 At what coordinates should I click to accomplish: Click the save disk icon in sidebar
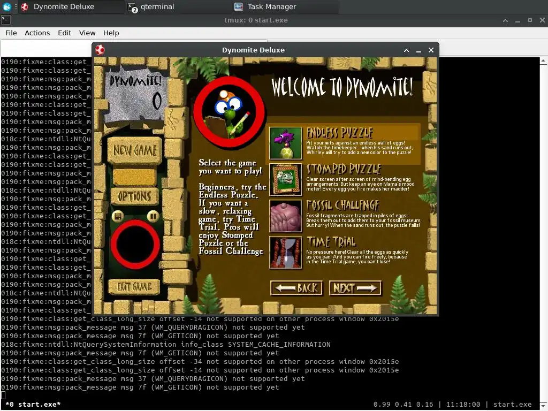(x=118, y=216)
